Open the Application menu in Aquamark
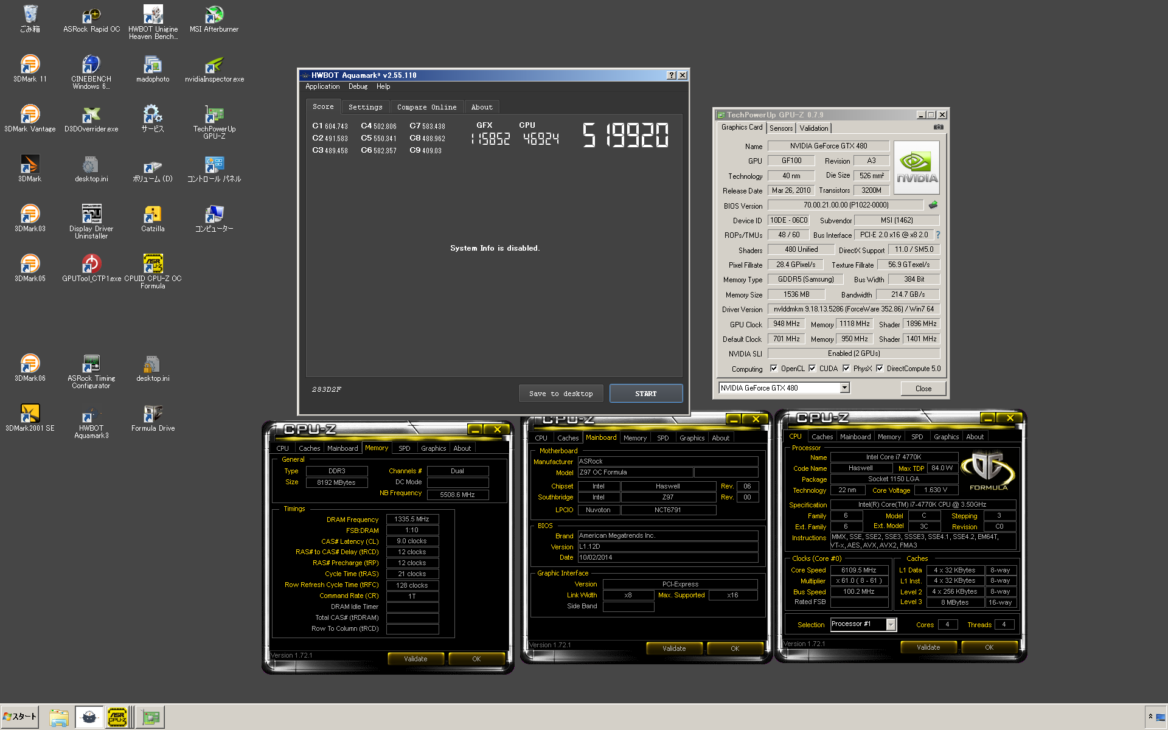 pyautogui.click(x=322, y=86)
